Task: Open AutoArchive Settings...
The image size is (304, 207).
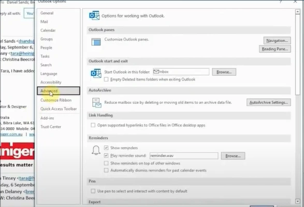Action: coord(268,102)
